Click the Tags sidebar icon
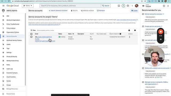 tap(3, 49)
